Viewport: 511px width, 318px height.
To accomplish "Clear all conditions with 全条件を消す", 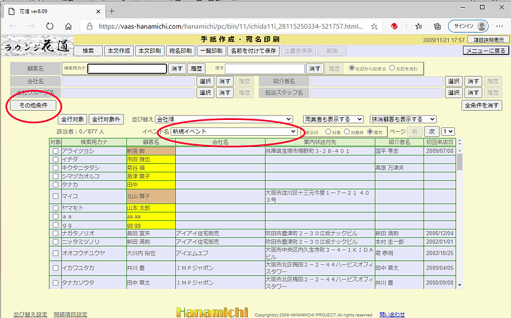I will tap(481, 106).
